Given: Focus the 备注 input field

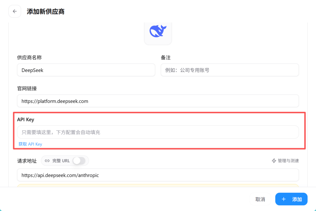Looking at the screenshot, I should coord(230,70).
